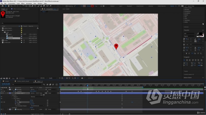Screen dimensions: 206x115
Task: Click the Graph Editor icon in timeline
Action: (x=57, y=85)
